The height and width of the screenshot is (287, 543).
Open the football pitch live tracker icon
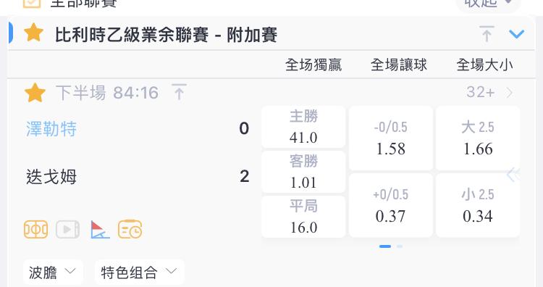(x=35, y=230)
